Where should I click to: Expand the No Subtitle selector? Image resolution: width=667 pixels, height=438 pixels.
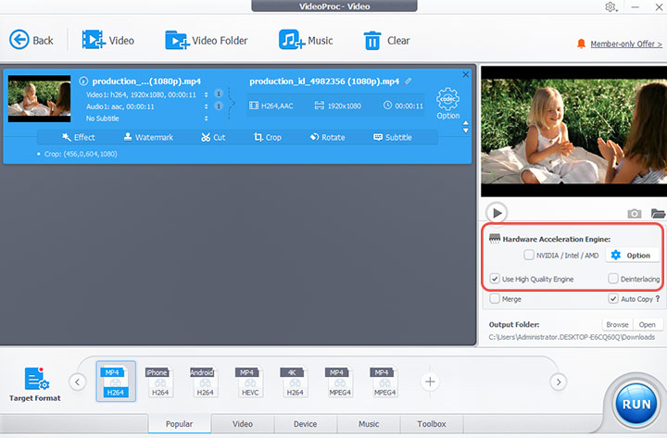click(207, 119)
